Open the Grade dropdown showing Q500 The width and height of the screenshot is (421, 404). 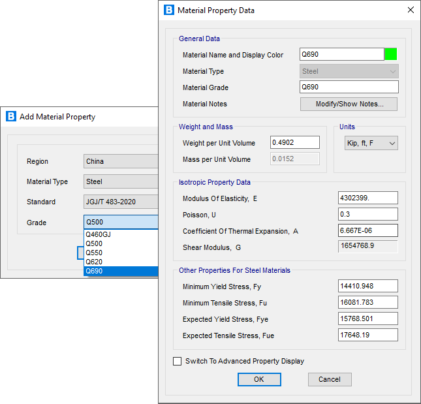click(121, 223)
